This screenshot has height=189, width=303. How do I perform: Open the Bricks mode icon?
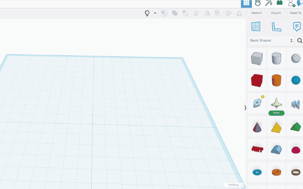point(279,3)
